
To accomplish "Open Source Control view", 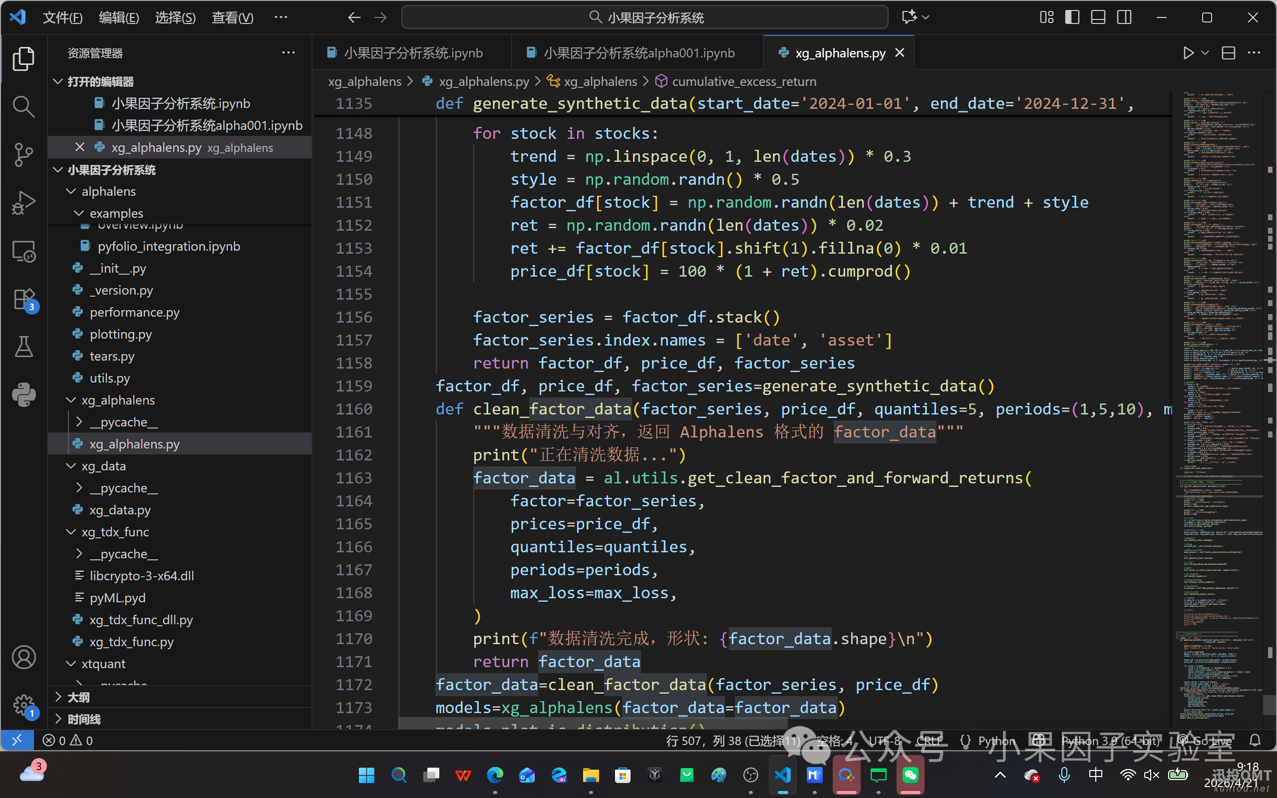I will (23, 155).
